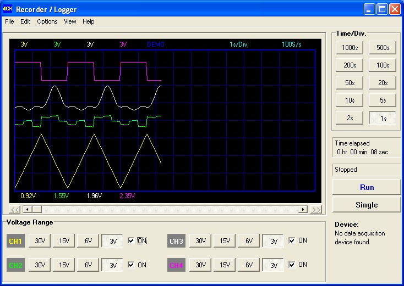Set Time/Div to 10s
The height and width of the screenshot is (286, 404).
click(350, 100)
